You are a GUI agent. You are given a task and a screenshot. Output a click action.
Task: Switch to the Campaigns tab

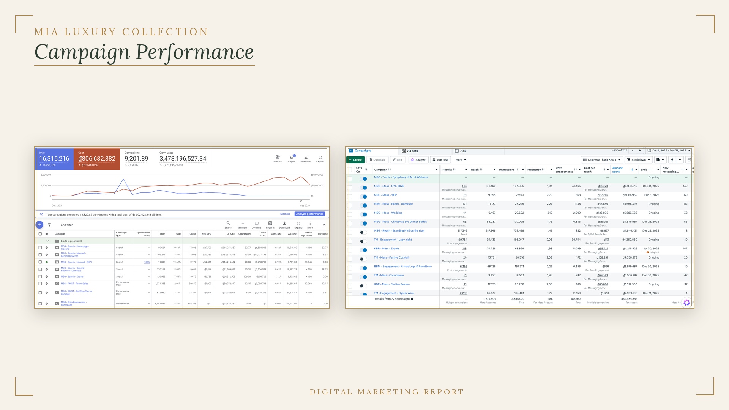(x=372, y=151)
